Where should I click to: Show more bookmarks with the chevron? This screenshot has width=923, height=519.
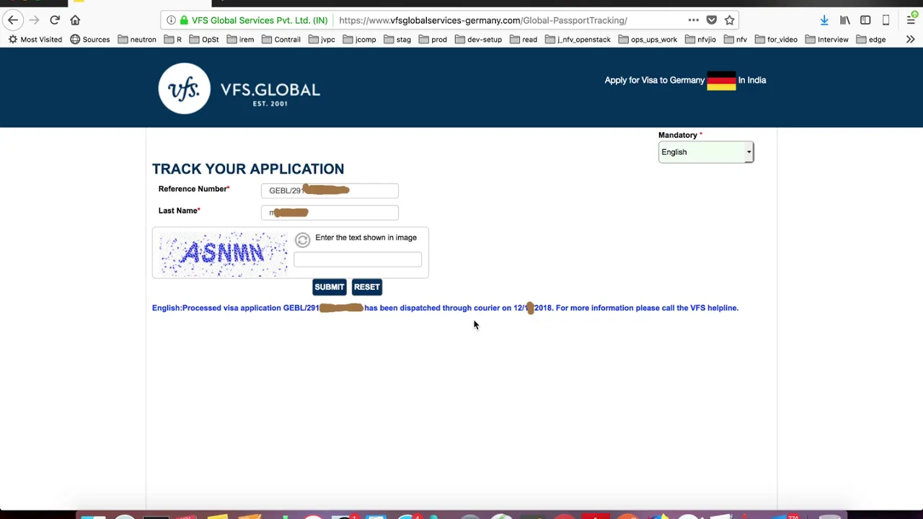[x=910, y=40]
